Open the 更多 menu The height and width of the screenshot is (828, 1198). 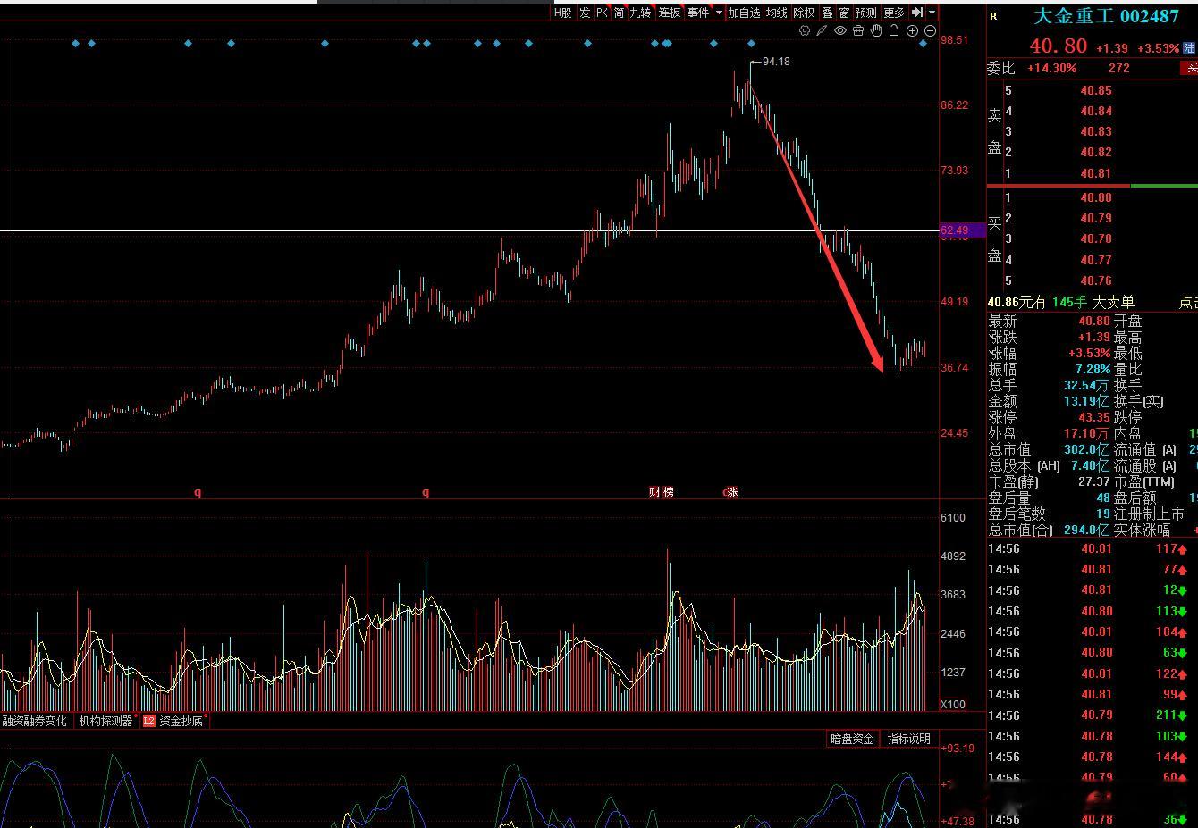point(894,13)
